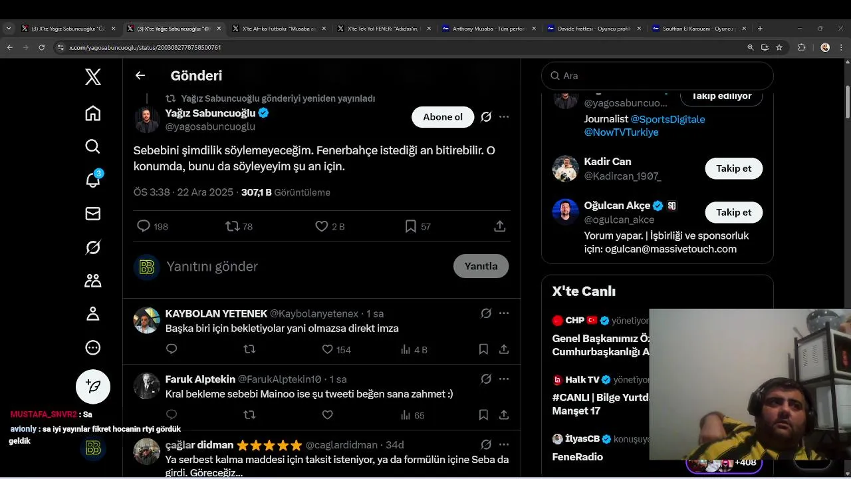Open Profile person icon
This screenshot has height=479, width=851.
pos(93,314)
